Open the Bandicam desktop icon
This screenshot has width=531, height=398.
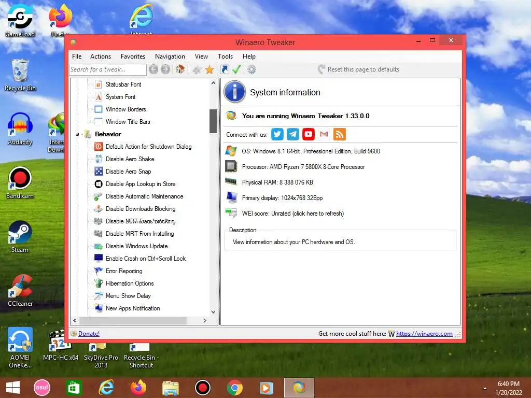click(x=20, y=183)
